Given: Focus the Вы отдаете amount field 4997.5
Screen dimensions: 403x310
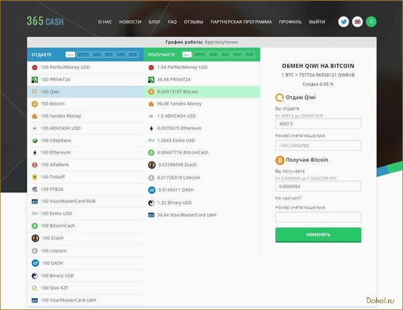Looking at the screenshot, I should coord(318,124).
